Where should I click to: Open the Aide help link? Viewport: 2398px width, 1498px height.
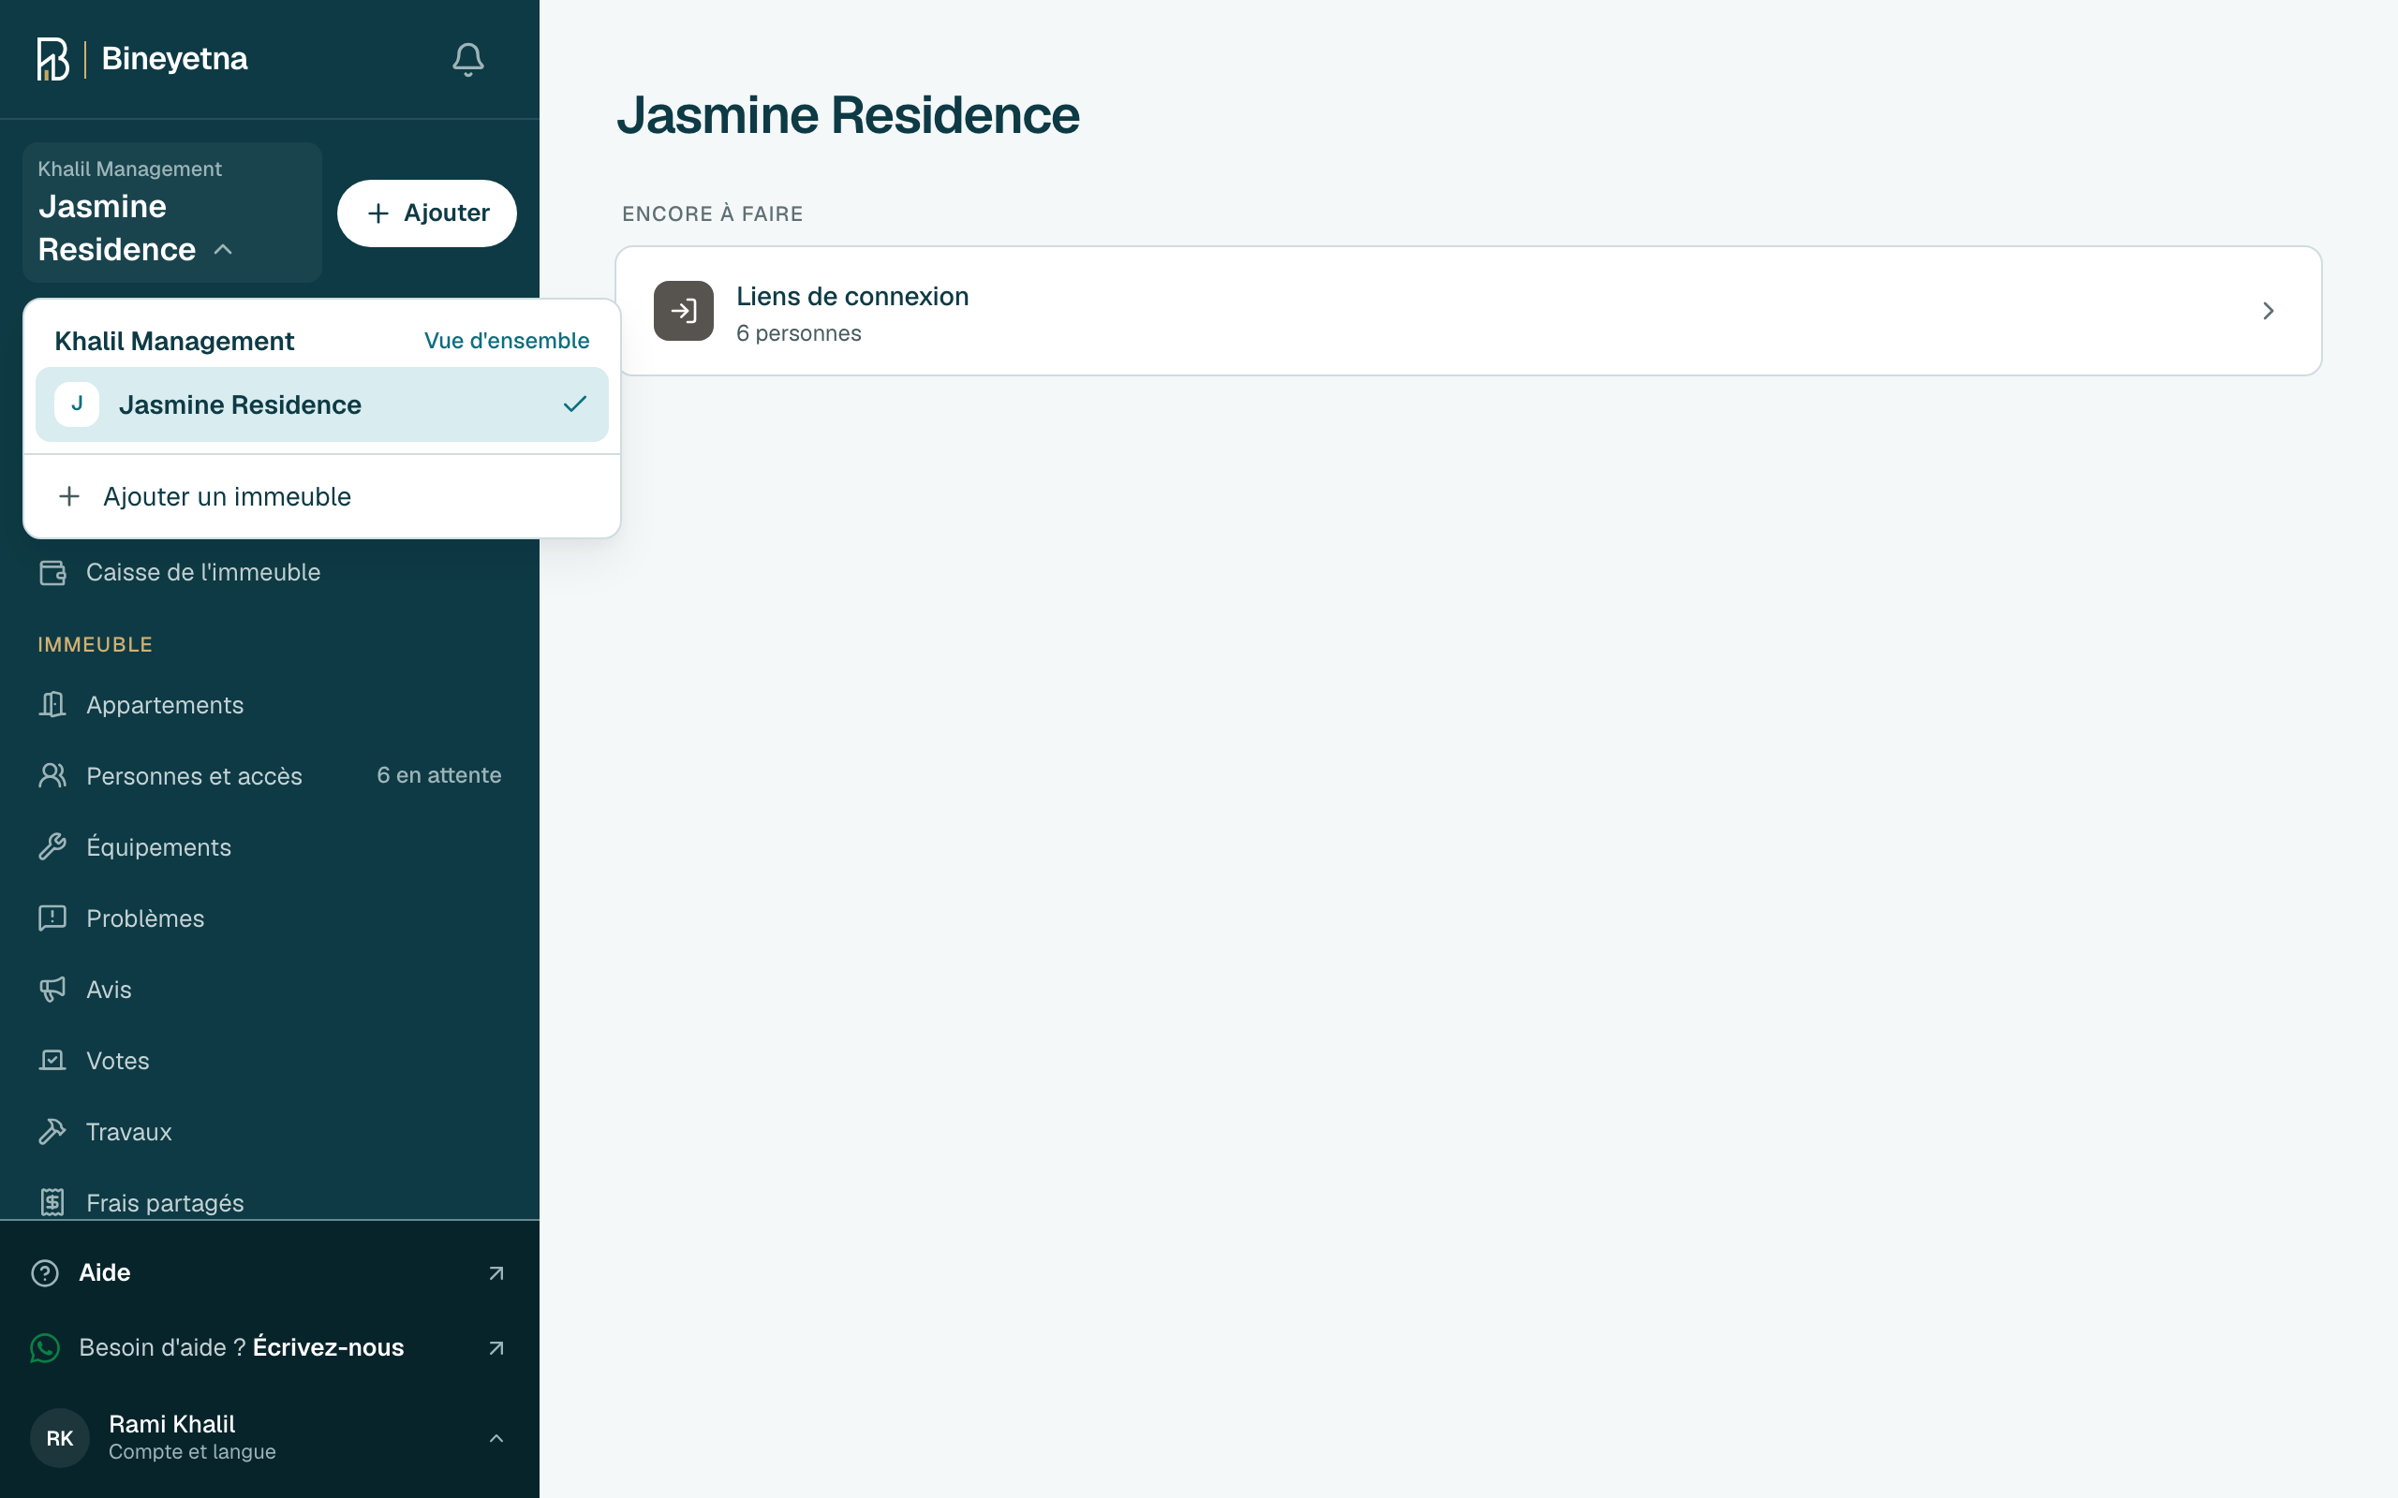pos(270,1273)
